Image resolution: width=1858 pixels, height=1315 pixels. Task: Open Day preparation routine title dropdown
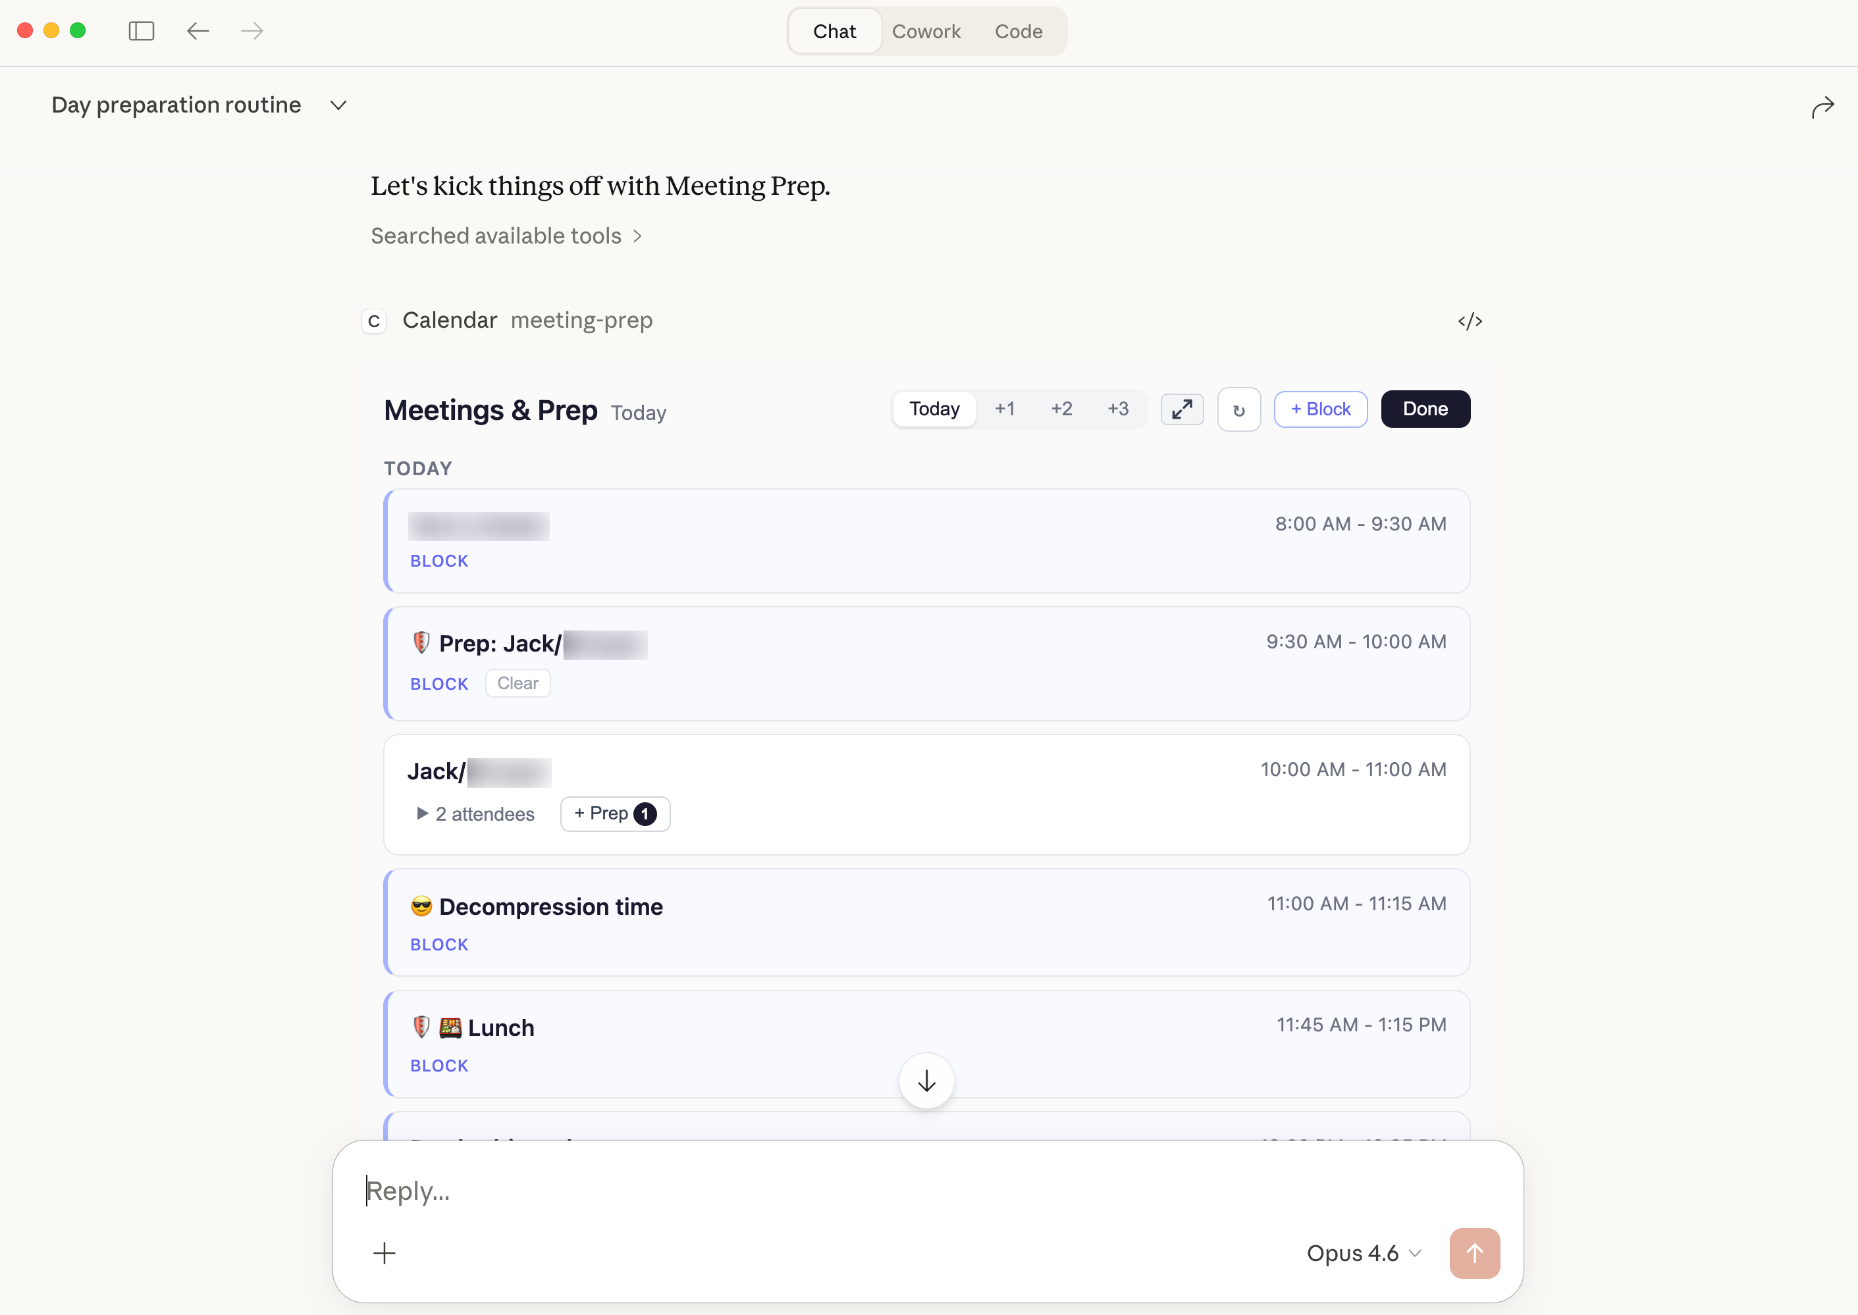click(x=338, y=105)
